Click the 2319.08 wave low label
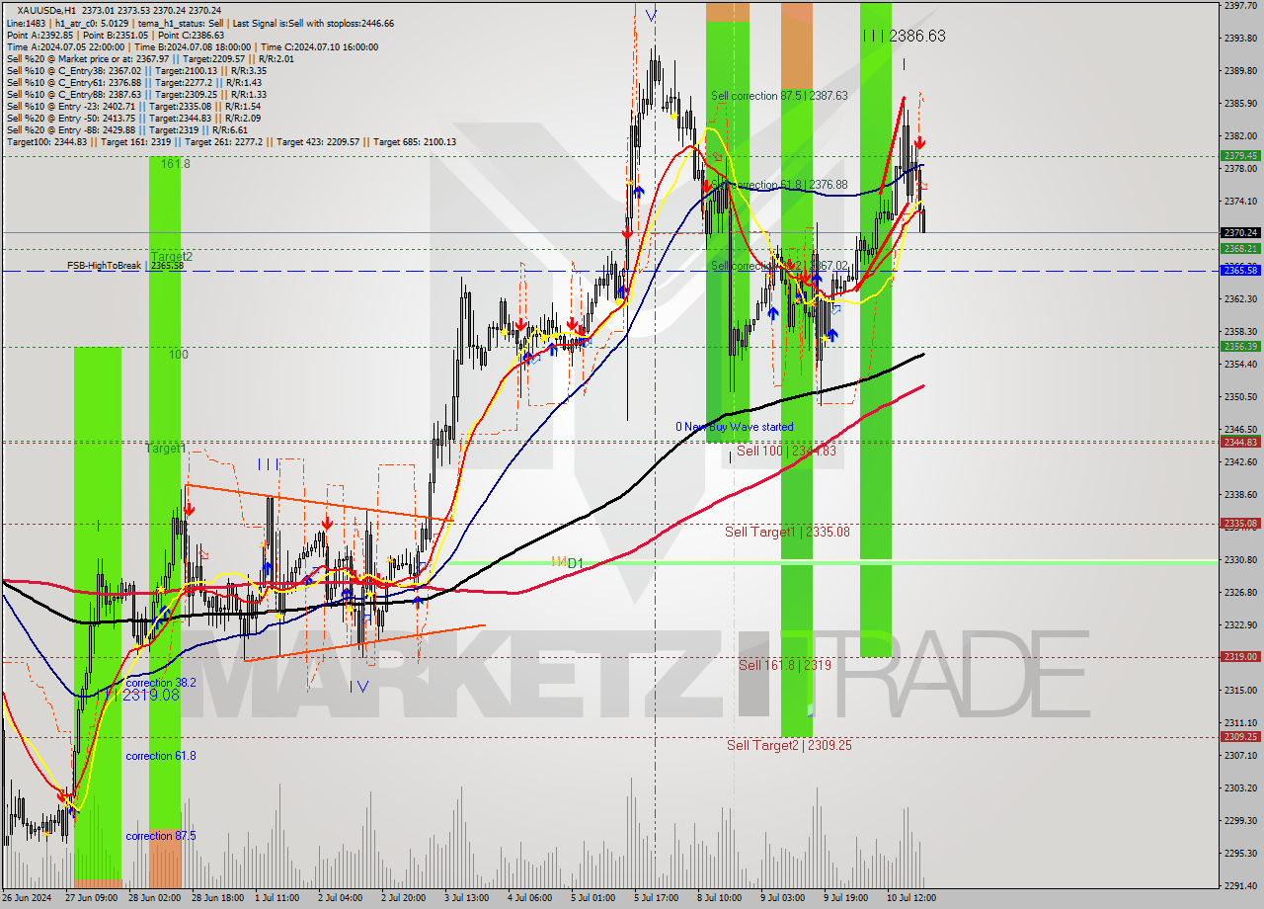Screen dimensions: 1264x909 coord(144,696)
